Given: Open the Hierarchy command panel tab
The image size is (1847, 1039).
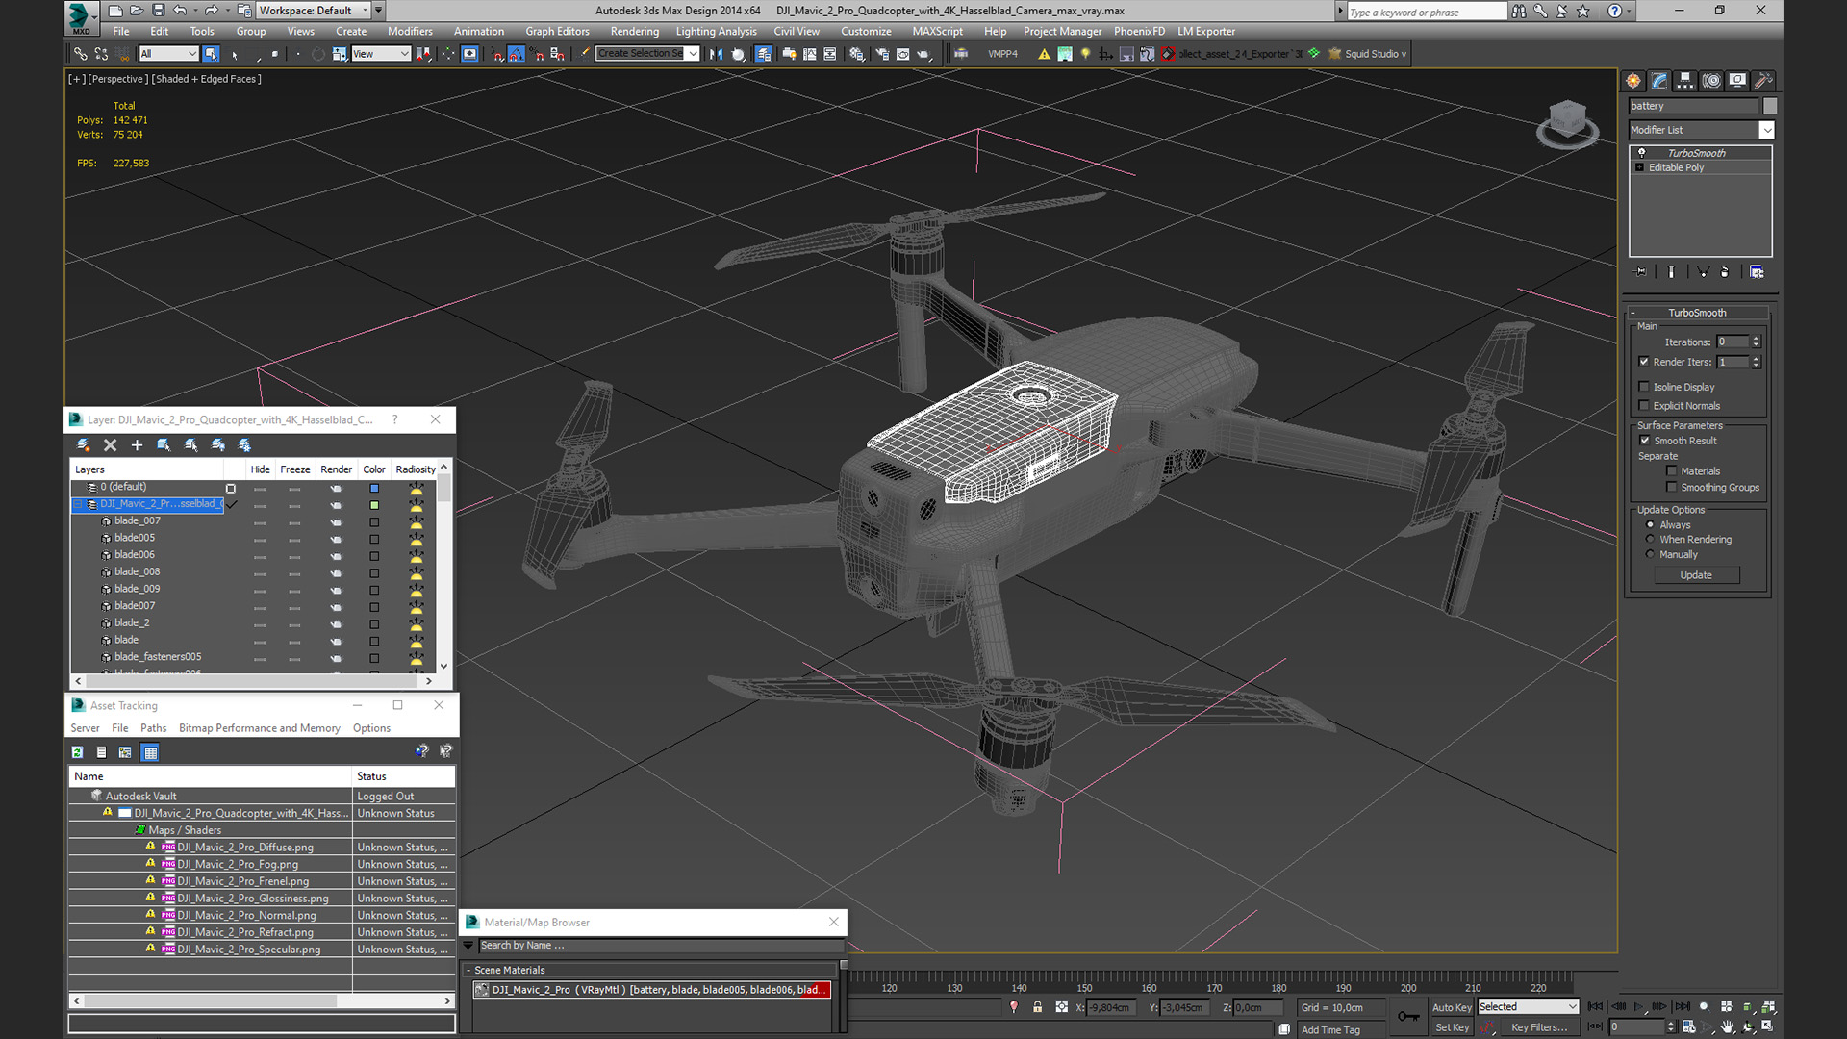Looking at the screenshot, I should [1684, 81].
